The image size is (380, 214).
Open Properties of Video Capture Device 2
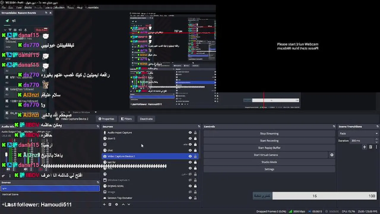106,119
